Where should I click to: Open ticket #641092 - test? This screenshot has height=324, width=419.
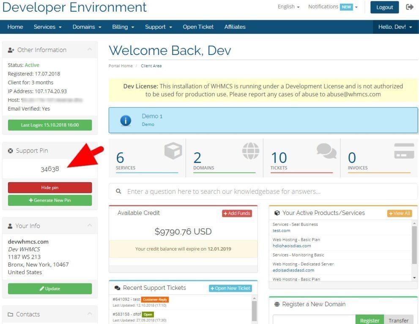[x=126, y=300]
